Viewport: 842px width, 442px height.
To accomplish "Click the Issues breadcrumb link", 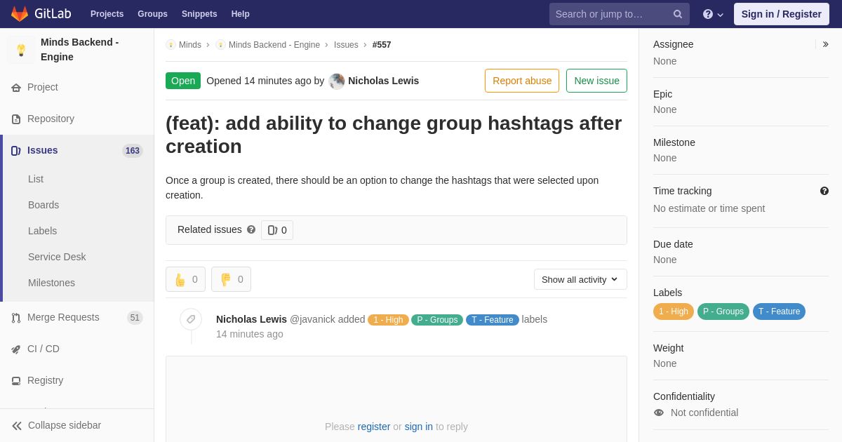I will (x=346, y=45).
